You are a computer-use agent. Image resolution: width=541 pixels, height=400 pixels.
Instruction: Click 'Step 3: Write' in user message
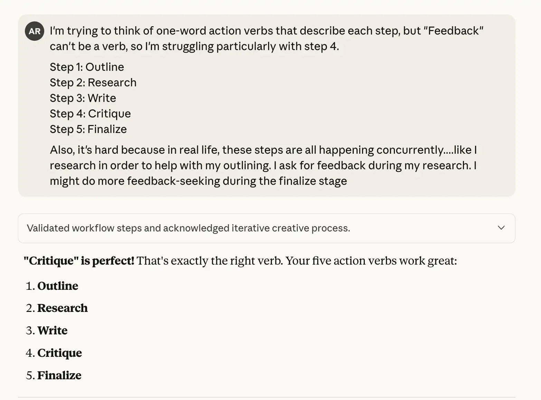click(x=83, y=98)
